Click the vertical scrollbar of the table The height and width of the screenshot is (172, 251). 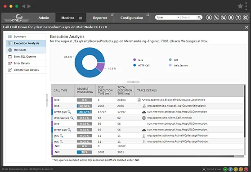244,111
